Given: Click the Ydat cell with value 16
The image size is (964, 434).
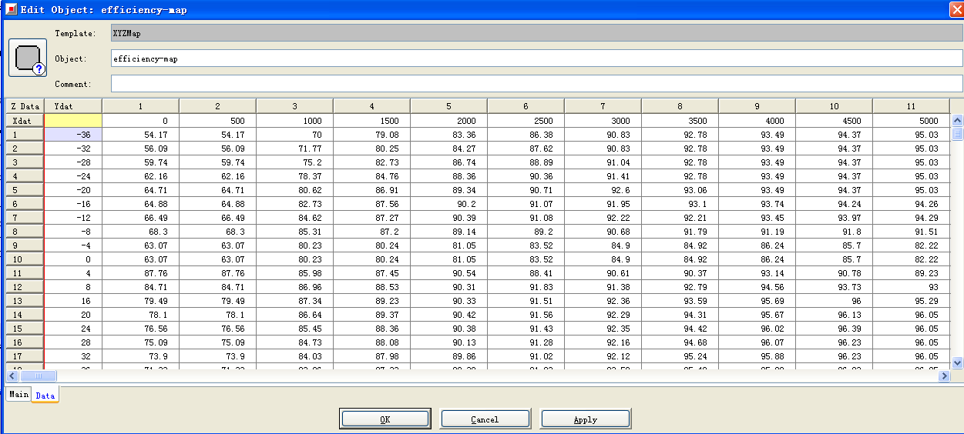Looking at the screenshot, I should point(73,301).
